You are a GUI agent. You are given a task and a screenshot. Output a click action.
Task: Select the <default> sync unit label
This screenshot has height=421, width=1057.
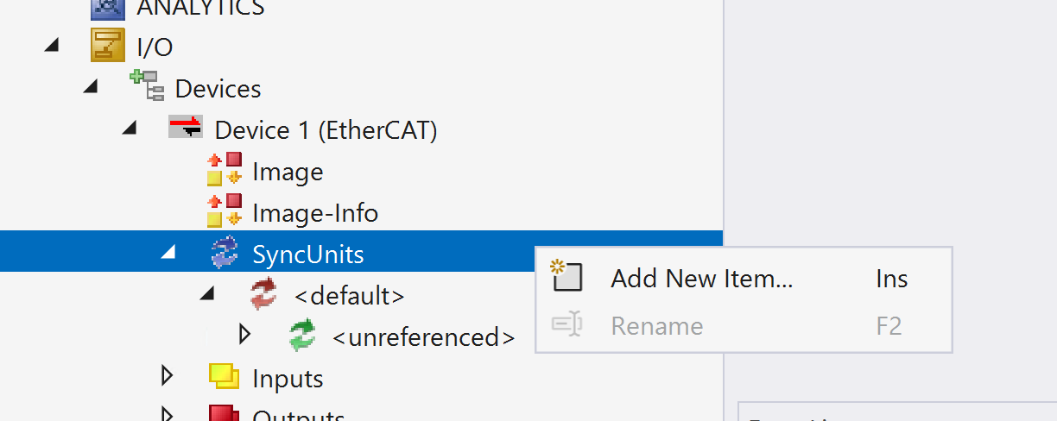(x=349, y=296)
